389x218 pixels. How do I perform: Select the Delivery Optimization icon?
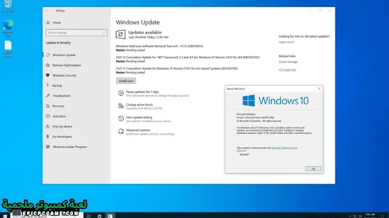[47, 65]
